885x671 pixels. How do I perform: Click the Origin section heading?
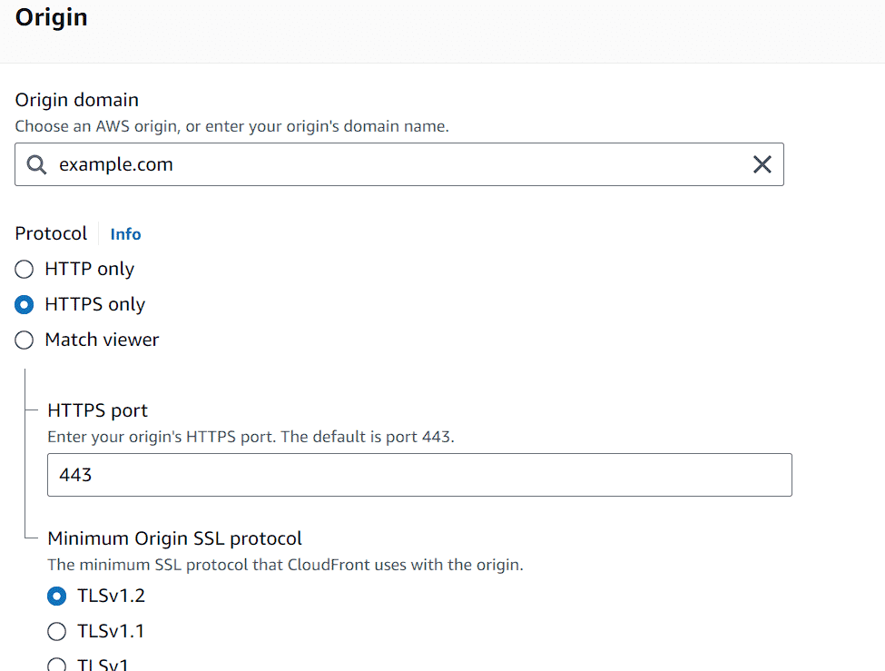[51, 17]
